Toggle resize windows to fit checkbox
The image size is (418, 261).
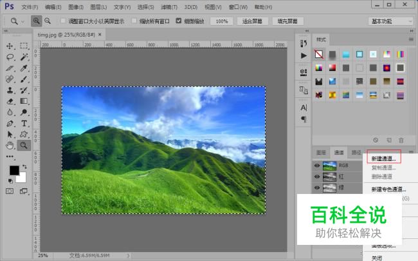pyautogui.click(x=63, y=21)
